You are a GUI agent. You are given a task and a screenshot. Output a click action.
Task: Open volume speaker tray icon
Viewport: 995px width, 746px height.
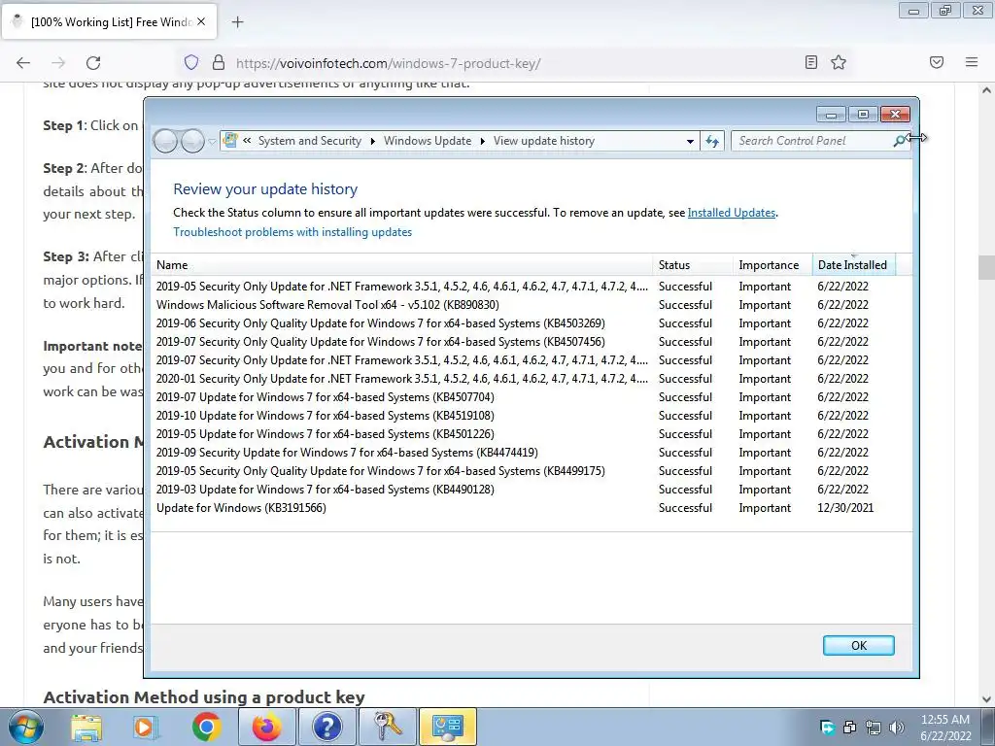click(897, 727)
